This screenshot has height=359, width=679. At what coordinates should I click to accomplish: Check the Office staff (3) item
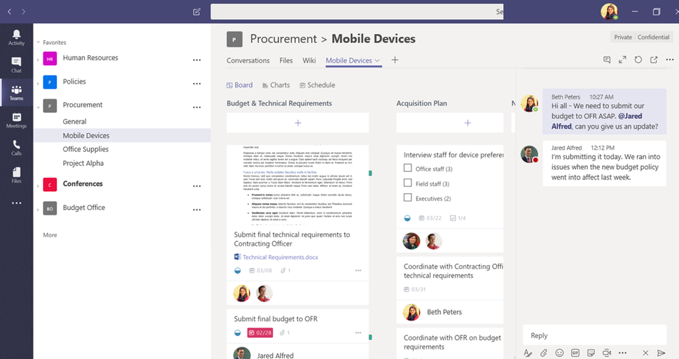(x=408, y=168)
